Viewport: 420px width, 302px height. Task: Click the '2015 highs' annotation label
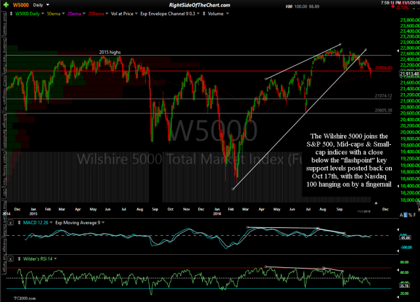110,52
